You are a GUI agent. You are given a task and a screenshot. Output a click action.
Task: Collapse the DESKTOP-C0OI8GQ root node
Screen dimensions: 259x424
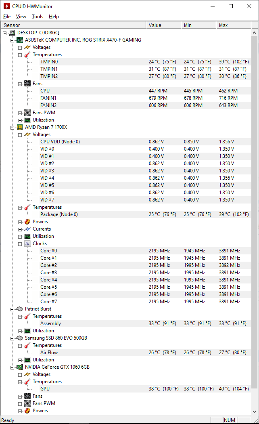4,33
